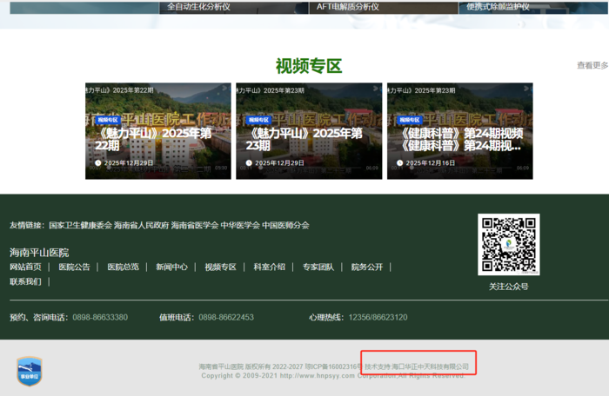Click the WeChat QR code image
Viewport: 609px width, 396px height.
509,244
